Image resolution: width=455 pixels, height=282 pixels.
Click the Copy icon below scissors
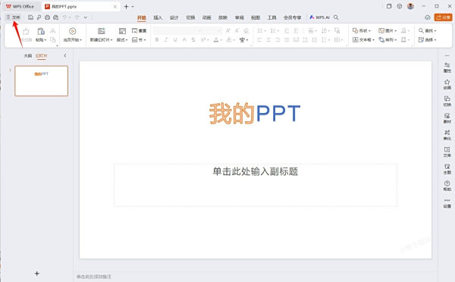coord(53,39)
